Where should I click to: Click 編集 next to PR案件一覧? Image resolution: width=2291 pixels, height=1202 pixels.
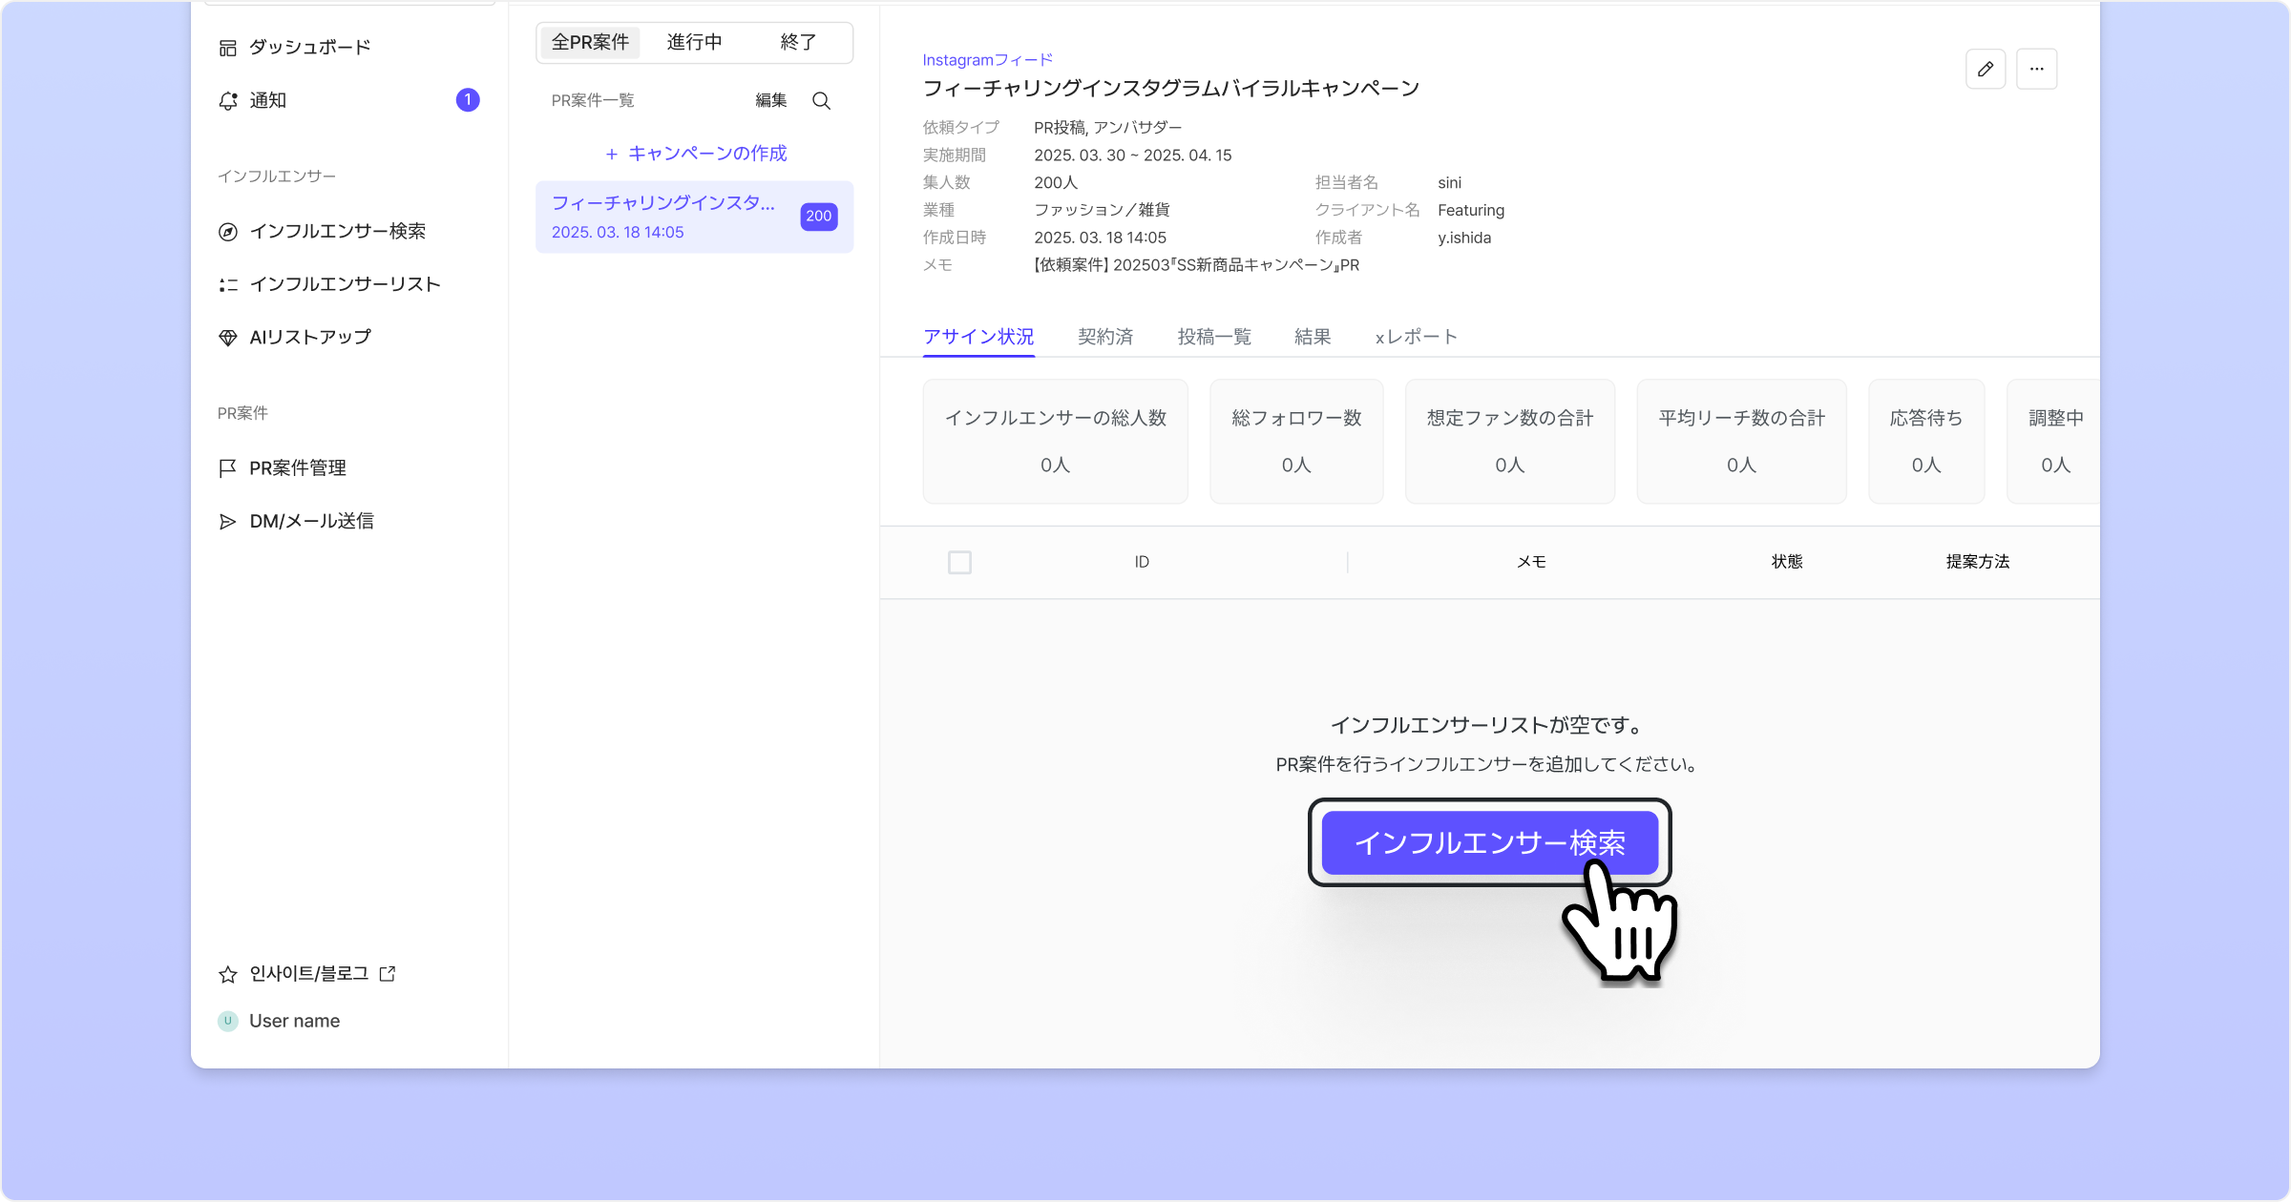click(770, 101)
